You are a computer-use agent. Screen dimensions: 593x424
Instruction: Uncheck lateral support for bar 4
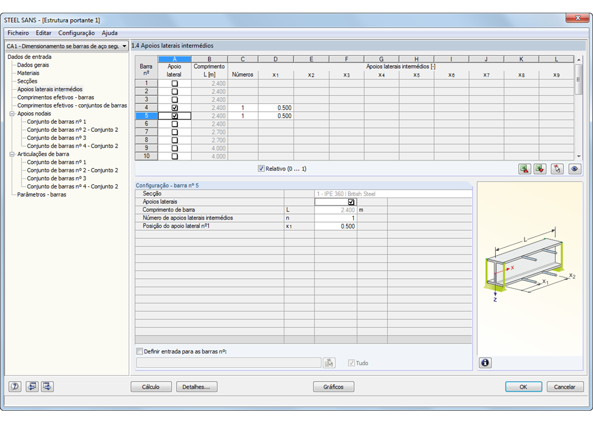(x=175, y=108)
